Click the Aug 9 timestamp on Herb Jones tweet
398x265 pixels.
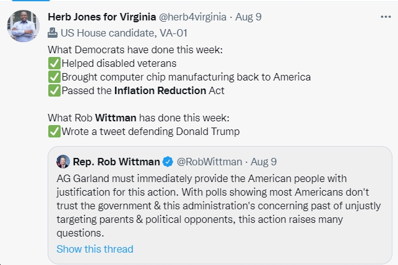click(x=248, y=17)
